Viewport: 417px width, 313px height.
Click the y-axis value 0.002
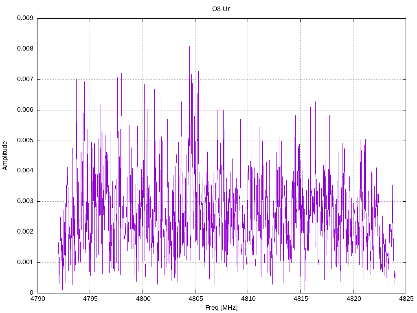coord(25,231)
